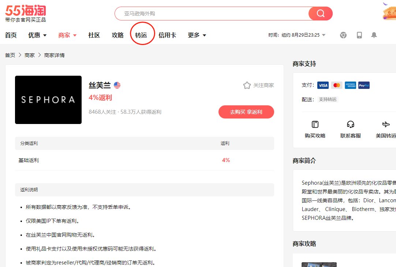
Task: Click the 8468人关注 follower count text
Action: point(102,112)
